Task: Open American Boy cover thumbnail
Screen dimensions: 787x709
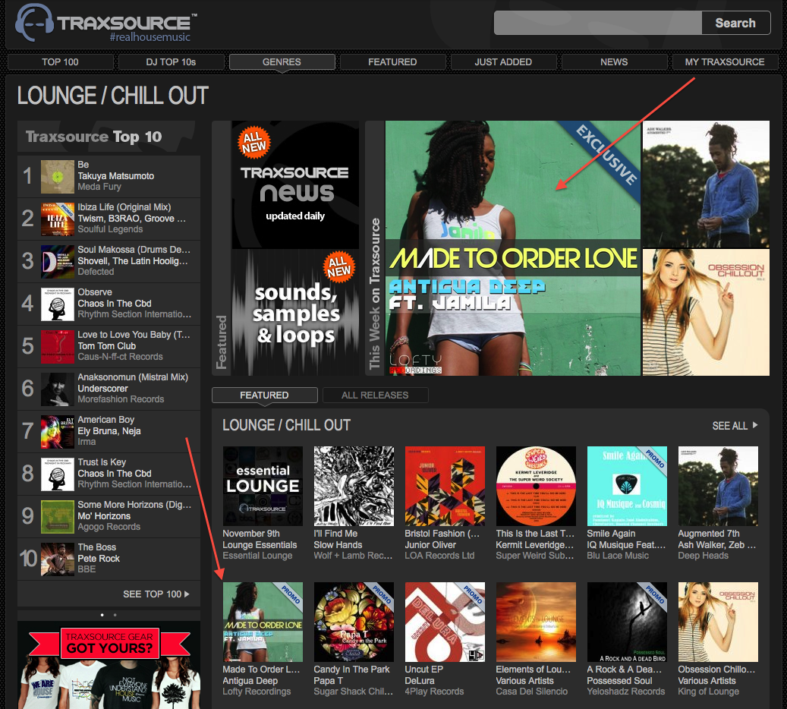Action: tap(58, 432)
